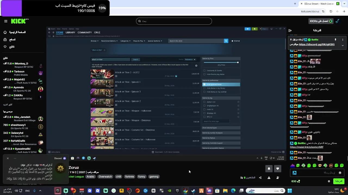The image size is (348, 195).
Task: Expand Narrow by number of players
Action: point(221,133)
